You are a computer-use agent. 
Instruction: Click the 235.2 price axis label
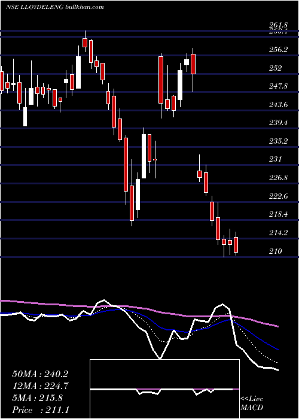(278, 141)
